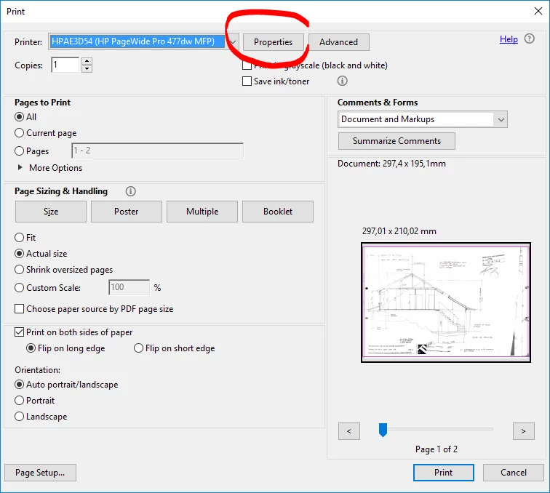
Task: Click Summarize Comments button
Action: click(396, 141)
